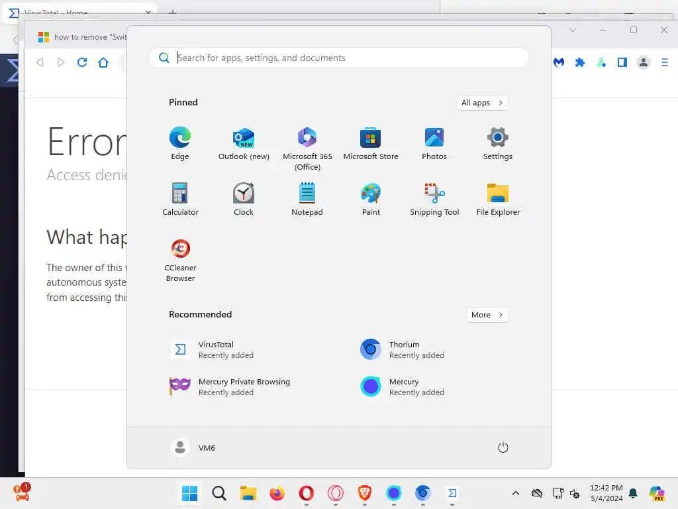The width and height of the screenshot is (678, 509).
Task: Click the Windows Start button on taskbar
Action: click(x=189, y=493)
